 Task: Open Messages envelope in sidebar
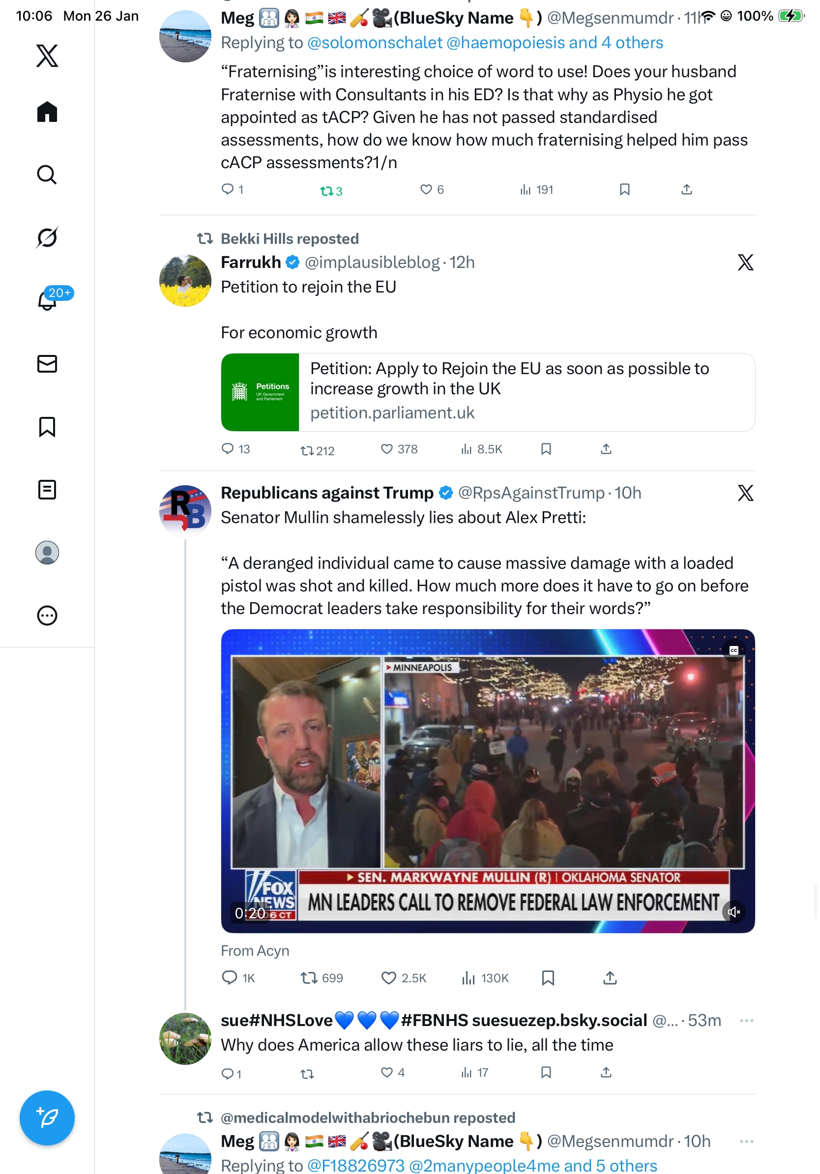[47, 363]
